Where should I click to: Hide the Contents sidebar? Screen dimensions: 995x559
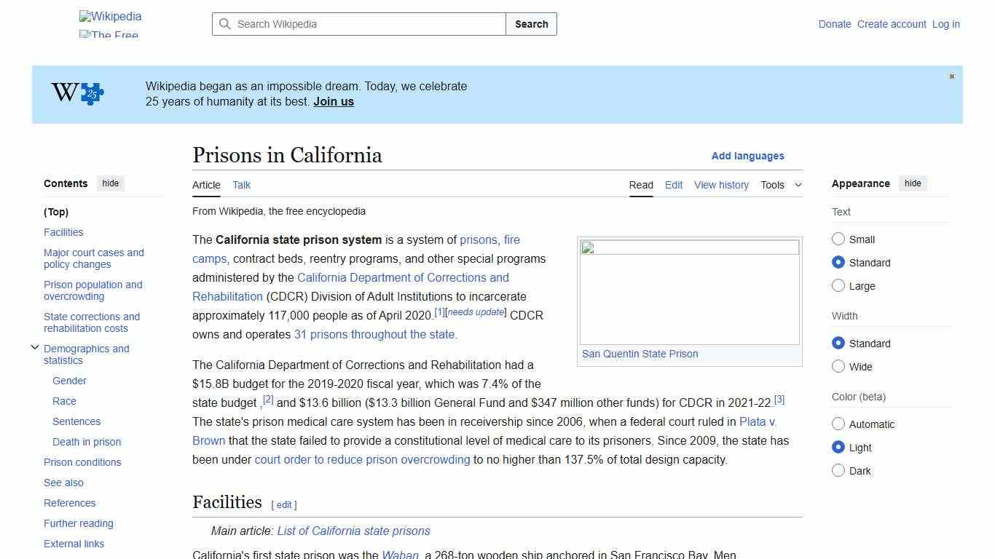(110, 183)
